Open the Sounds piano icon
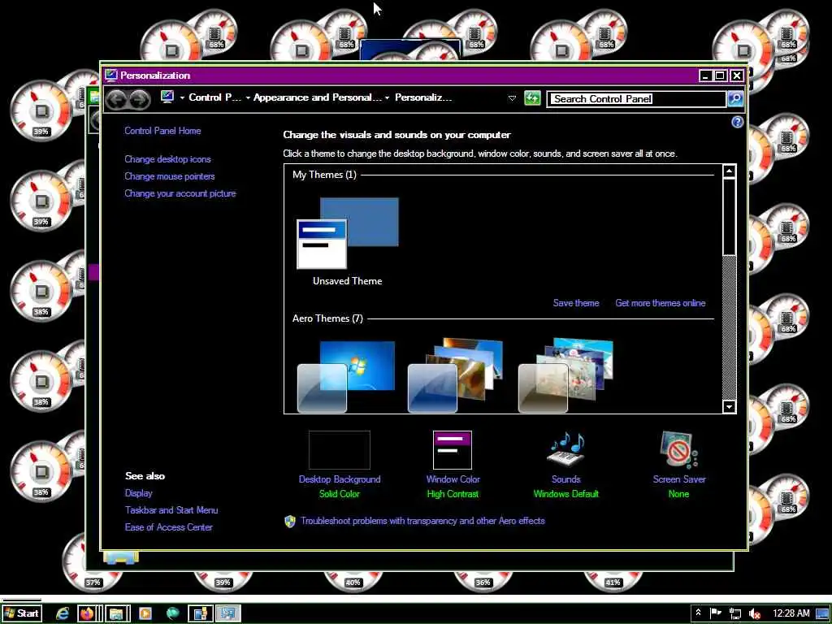 [566, 450]
